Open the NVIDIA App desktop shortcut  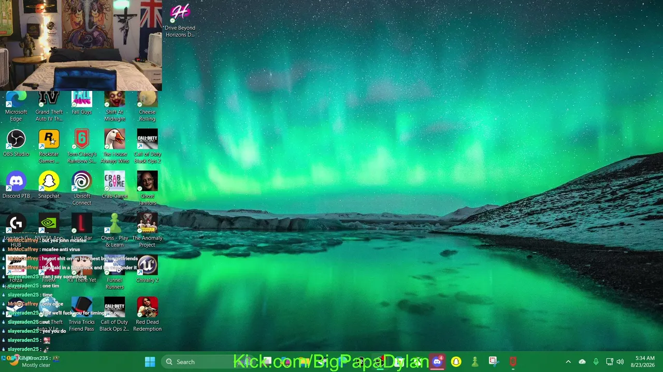coord(49,227)
